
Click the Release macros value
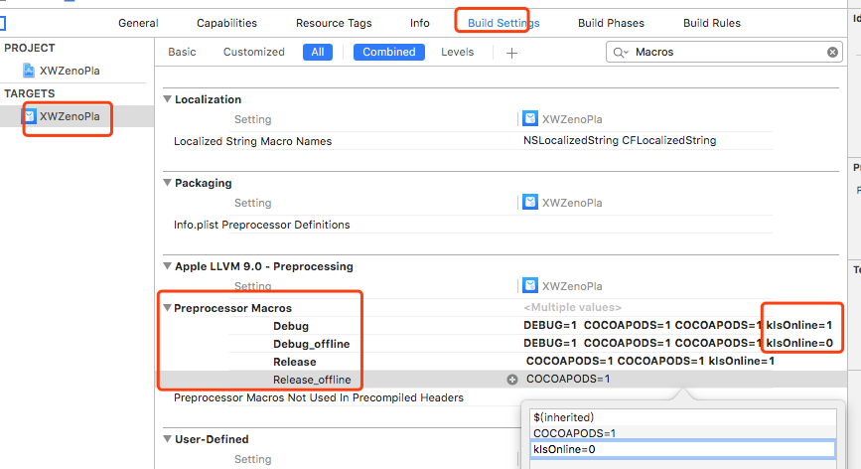coord(650,361)
